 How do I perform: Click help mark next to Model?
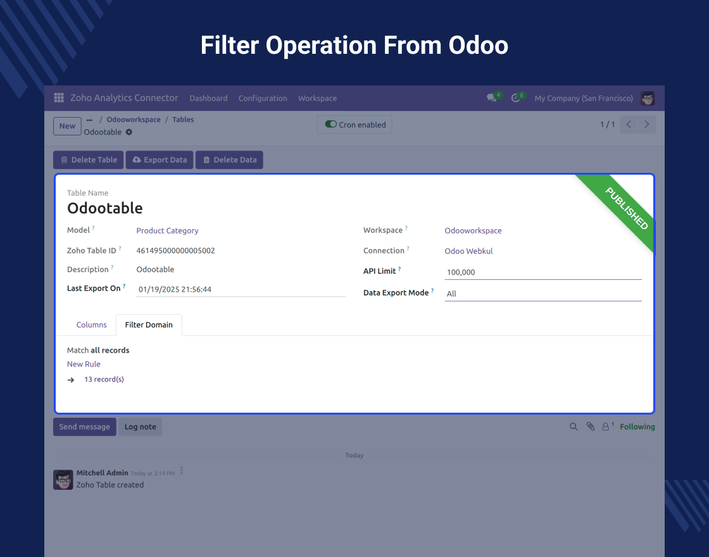(93, 228)
